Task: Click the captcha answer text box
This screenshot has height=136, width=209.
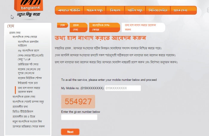Action: (x=79, y=117)
